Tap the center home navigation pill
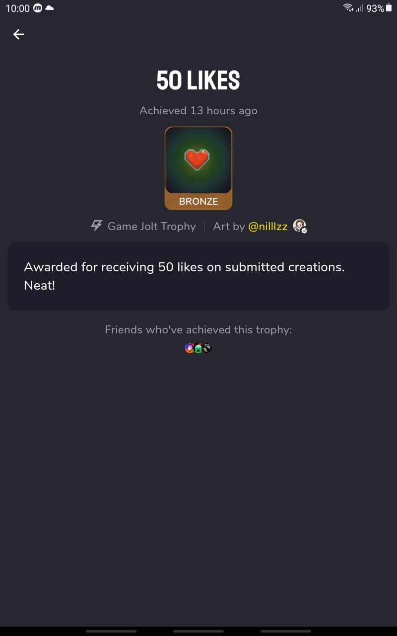Screen dimensions: 397x636 coord(198,631)
